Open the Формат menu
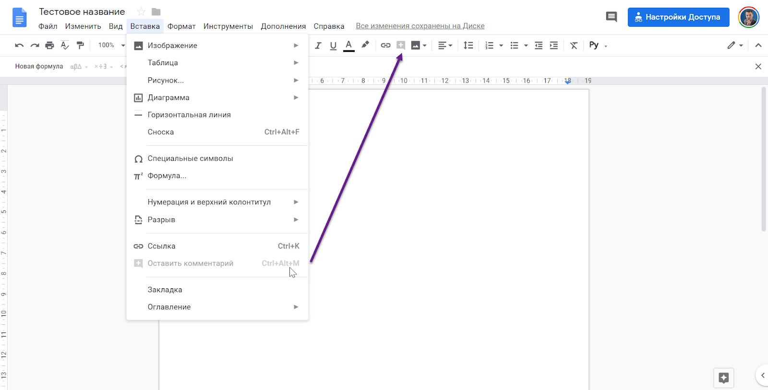The image size is (768, 390). pos(181,26)
